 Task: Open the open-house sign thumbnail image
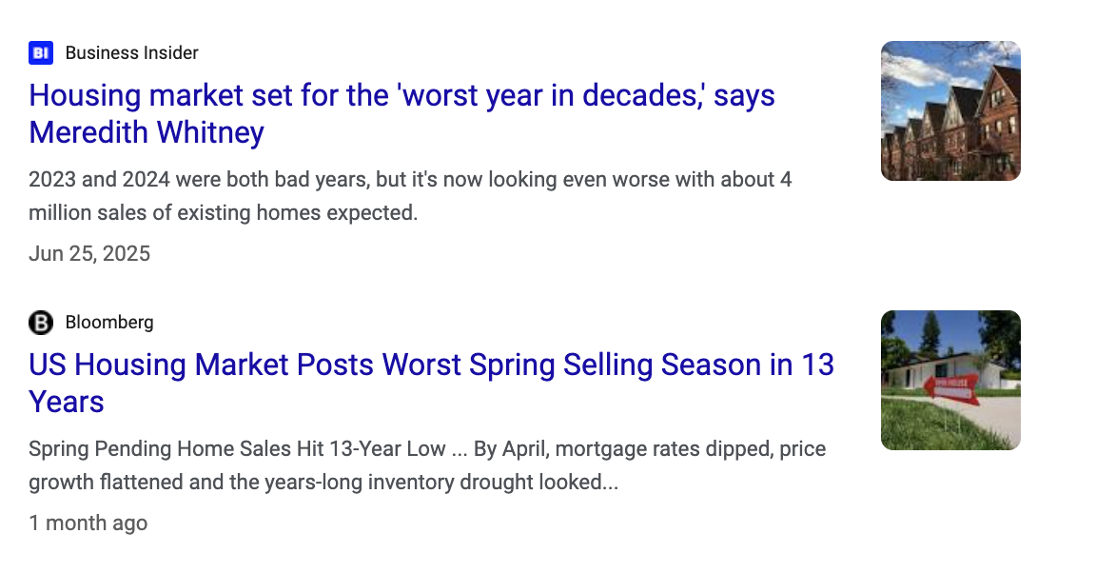pos(950,380)
